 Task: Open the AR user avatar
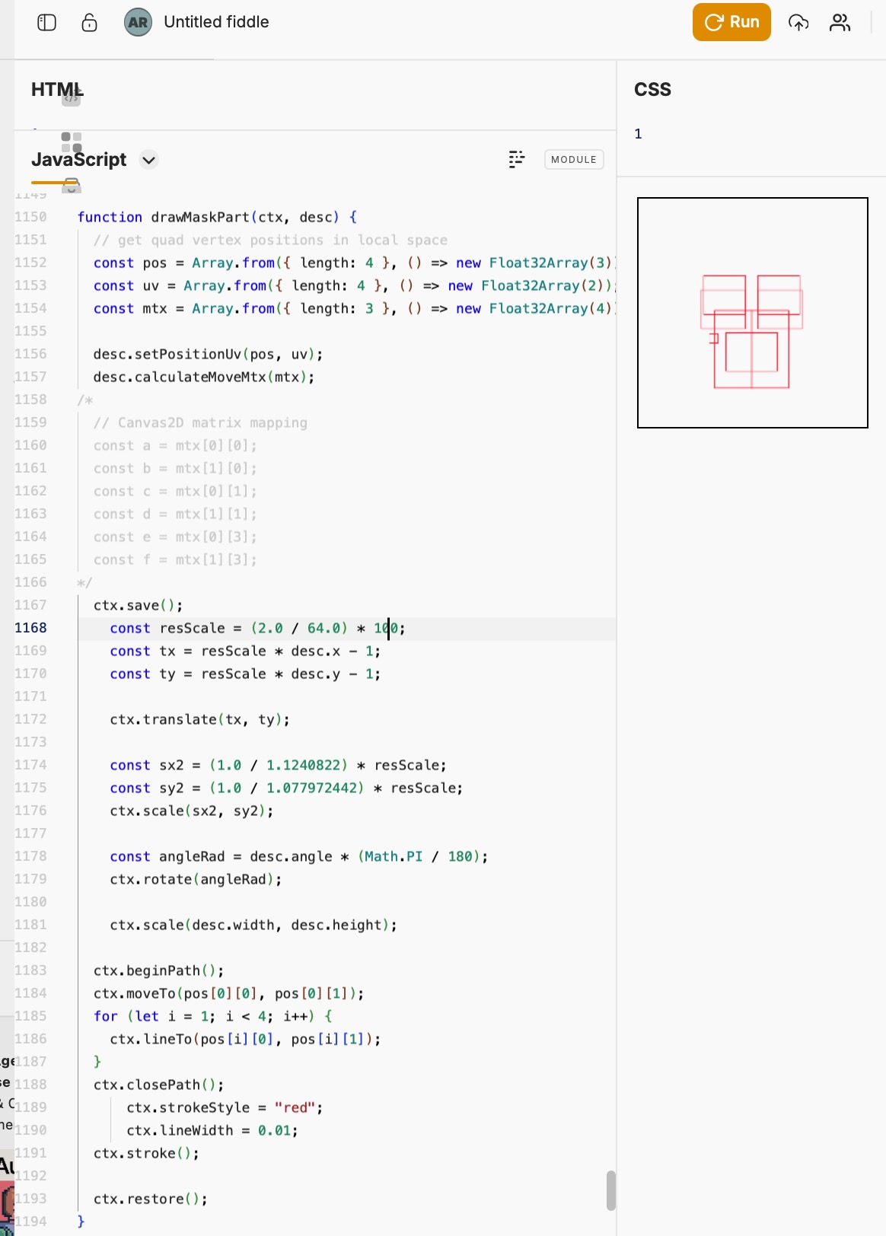138,22
